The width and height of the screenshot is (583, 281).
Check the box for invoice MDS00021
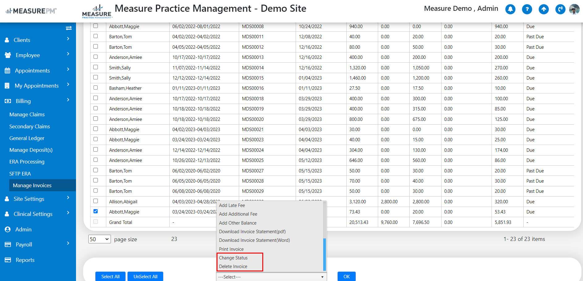tap(95, 129)
